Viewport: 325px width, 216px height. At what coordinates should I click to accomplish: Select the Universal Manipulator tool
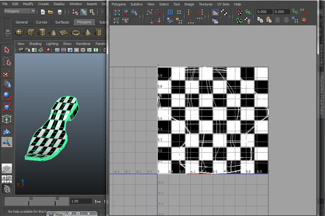7,119
